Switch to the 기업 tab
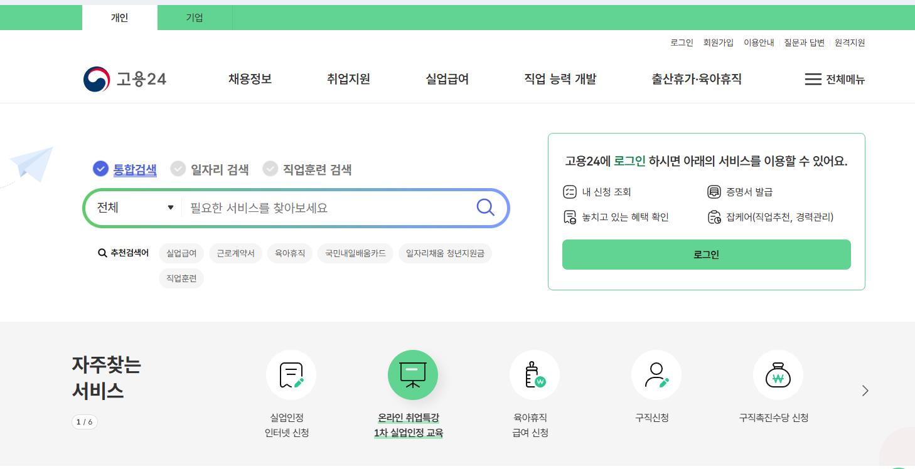This screenshot has height=469, width=915. click(x=195, y=18)
